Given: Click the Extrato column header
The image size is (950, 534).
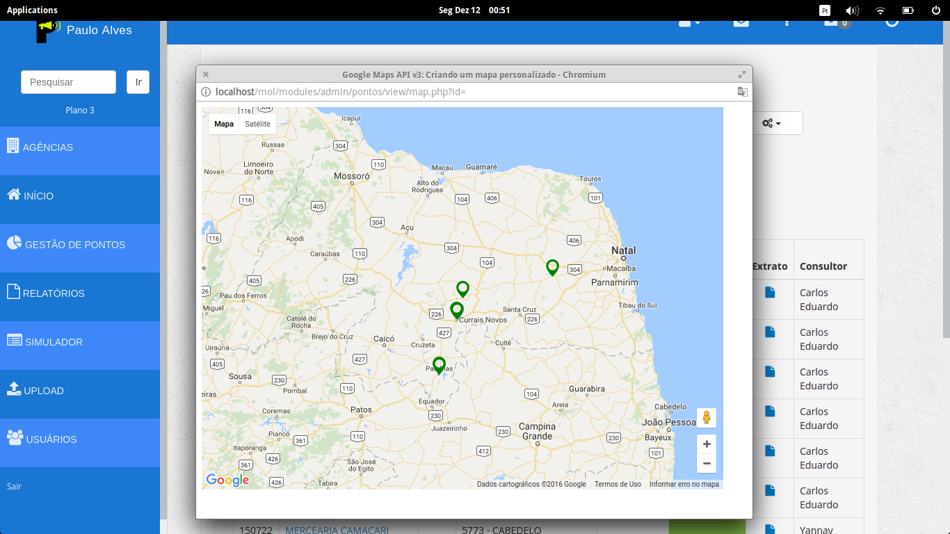Looking at the screenshot, I should 770,266.
